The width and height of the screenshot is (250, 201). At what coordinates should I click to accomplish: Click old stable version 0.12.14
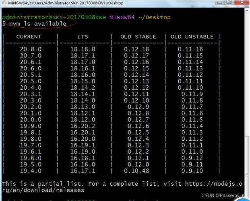click(136, 75)
